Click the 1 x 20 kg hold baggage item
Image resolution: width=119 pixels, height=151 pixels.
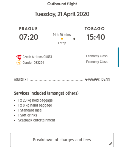35,100
